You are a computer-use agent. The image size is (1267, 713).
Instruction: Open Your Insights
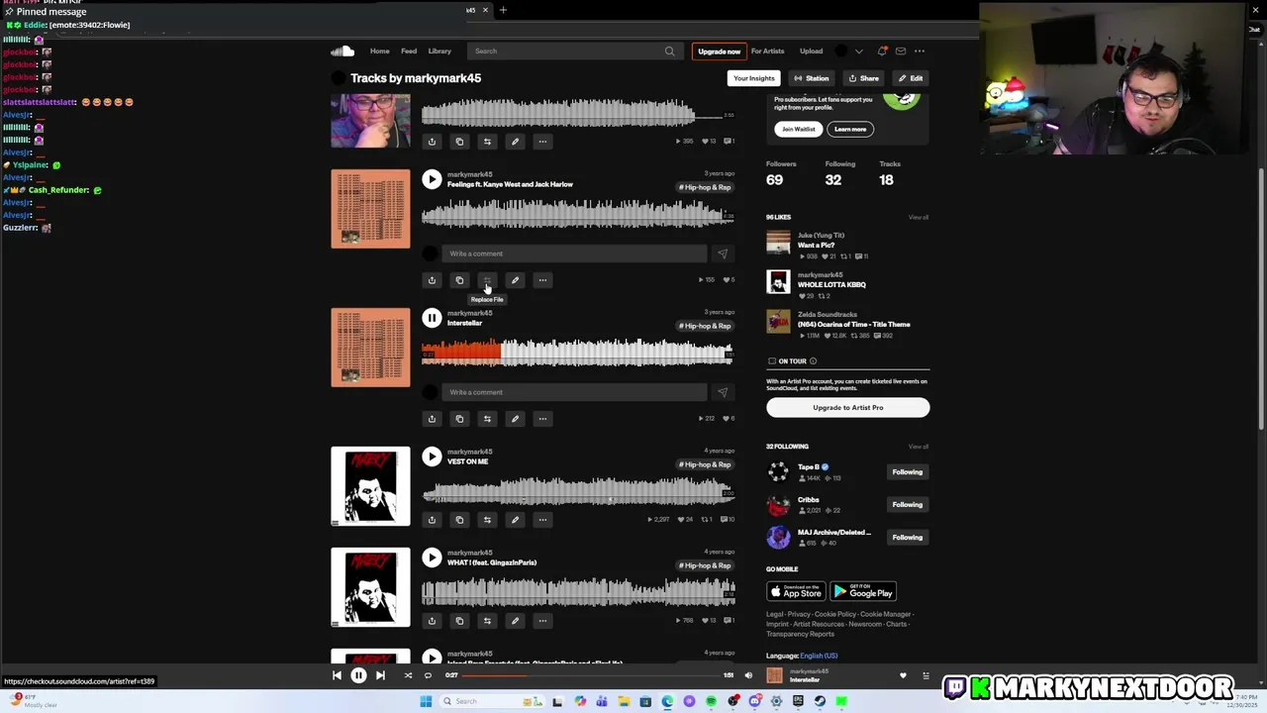click(753, 78)
